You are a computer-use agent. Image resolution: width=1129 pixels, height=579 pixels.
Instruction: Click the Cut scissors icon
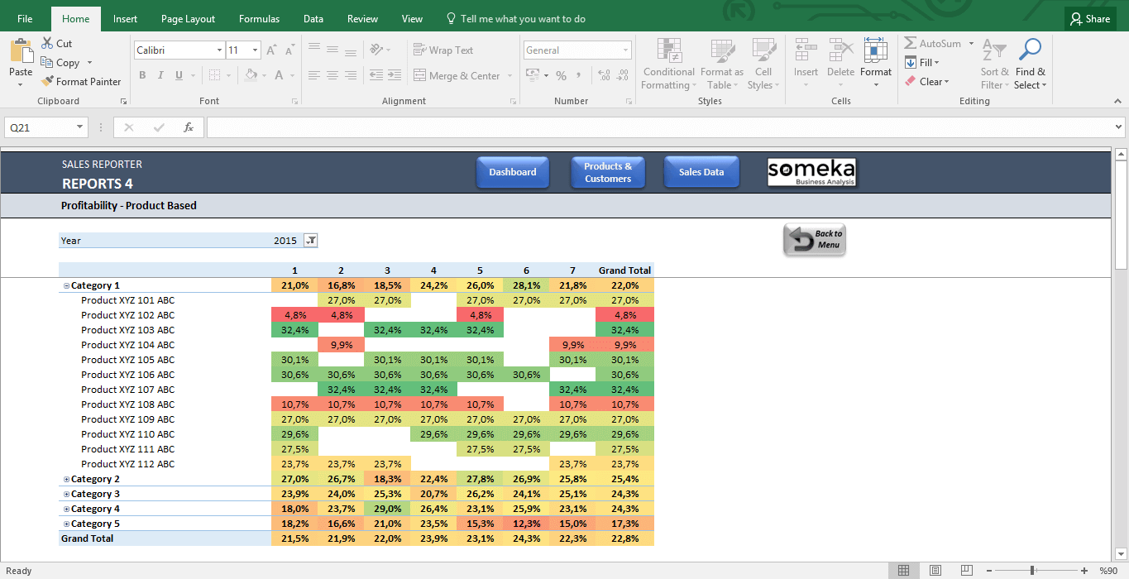point(47,44)
